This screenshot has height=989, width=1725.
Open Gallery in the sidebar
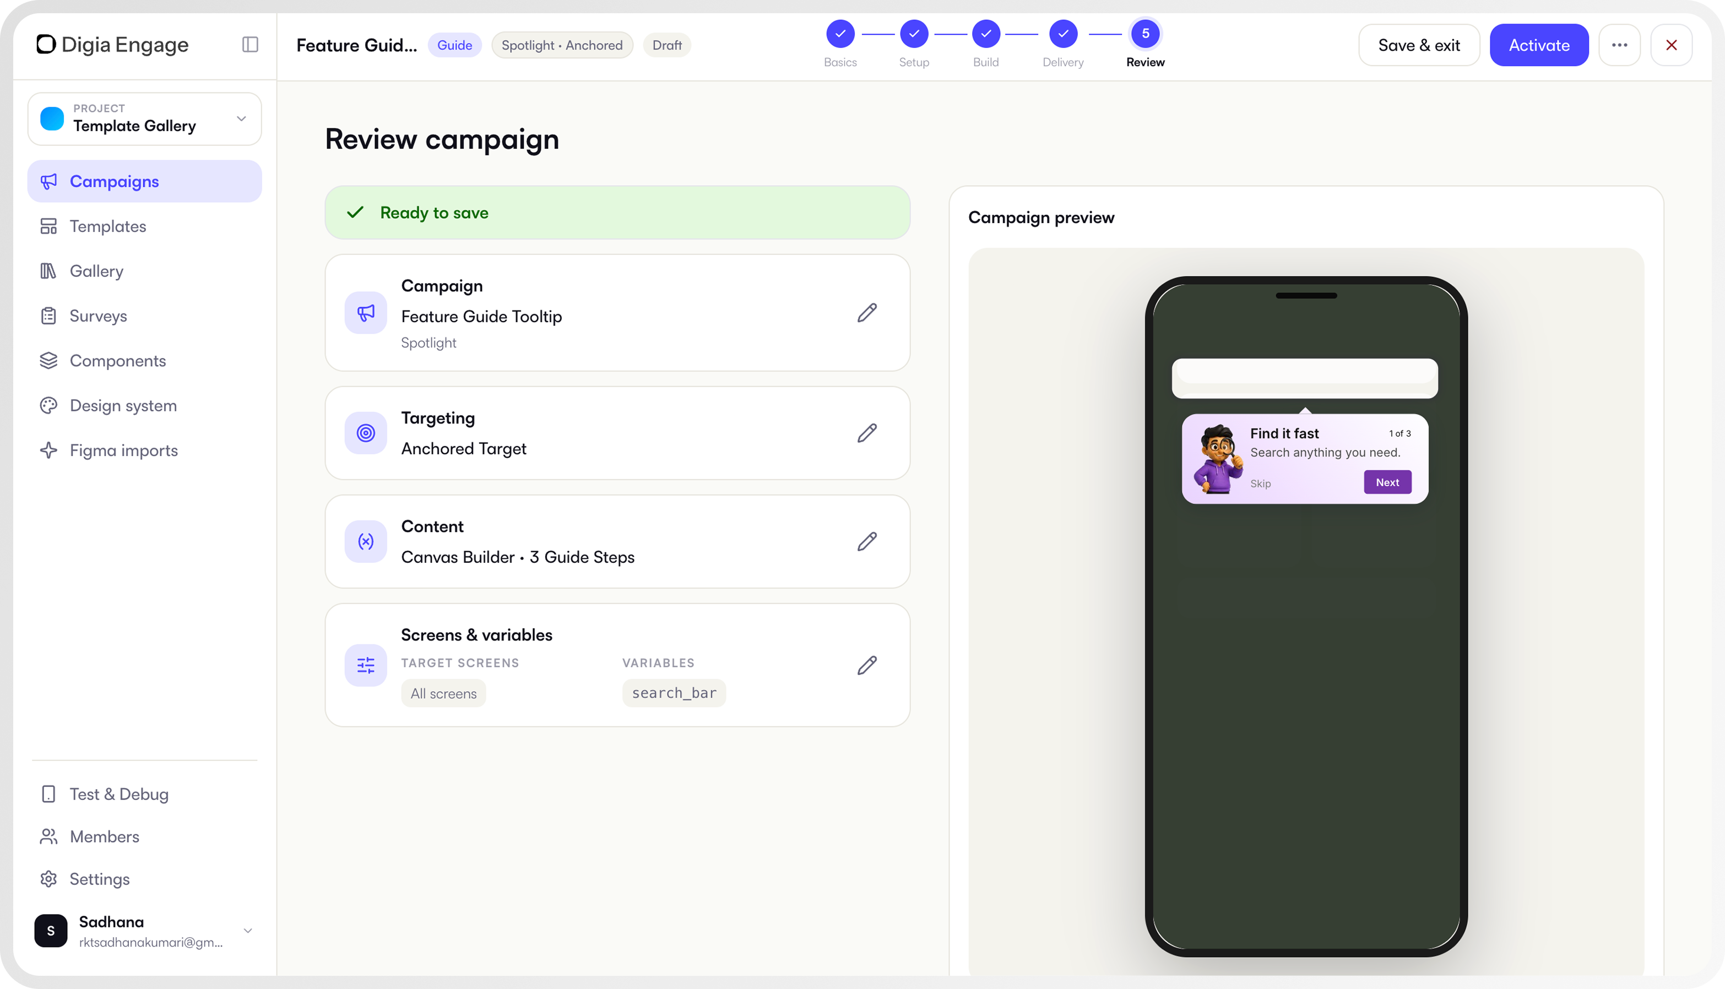click(145, 271)
